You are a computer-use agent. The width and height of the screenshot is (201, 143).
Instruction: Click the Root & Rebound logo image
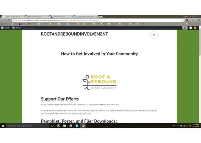(99, 82)
